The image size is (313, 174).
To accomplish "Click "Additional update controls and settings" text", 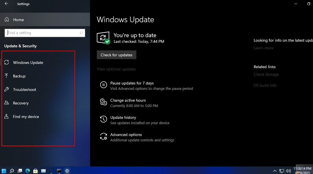I will click(x=142, y=140).
